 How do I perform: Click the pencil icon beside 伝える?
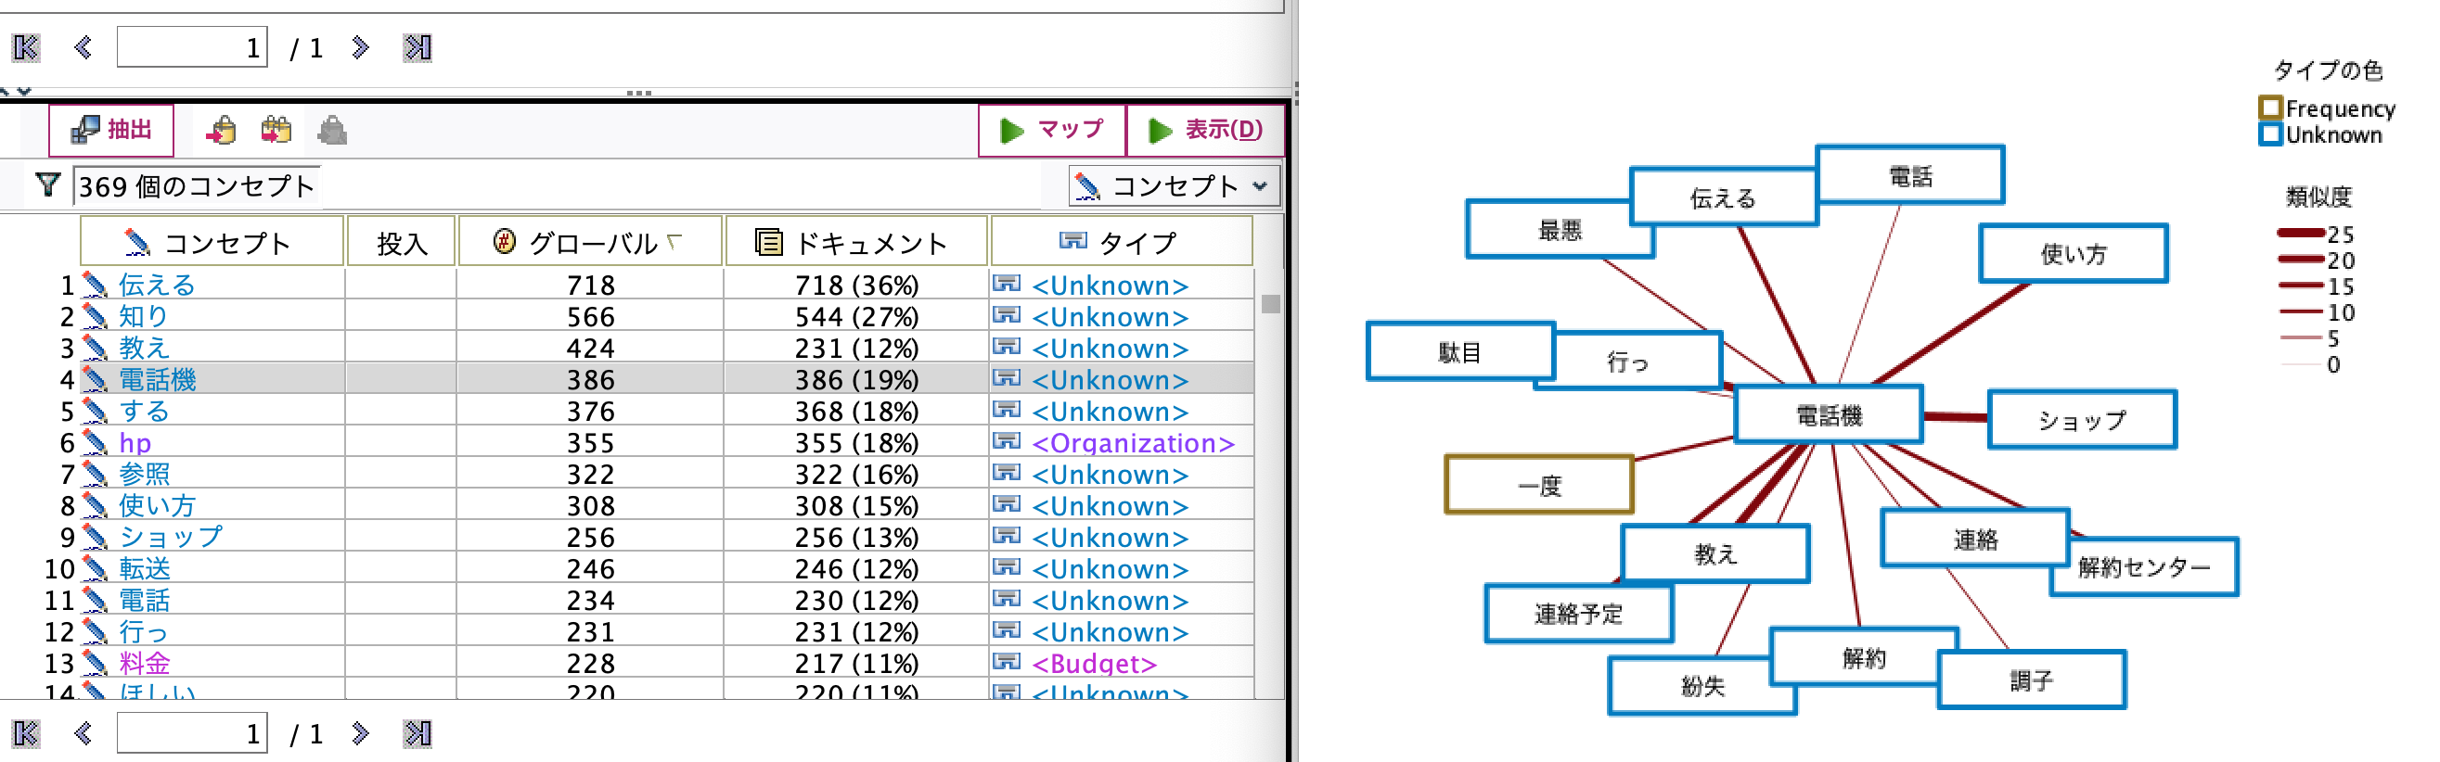(95, 285)
